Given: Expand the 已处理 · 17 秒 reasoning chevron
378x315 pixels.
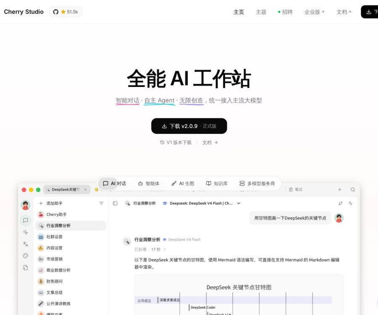Looking at the screenshot, I should click(165, 249).
